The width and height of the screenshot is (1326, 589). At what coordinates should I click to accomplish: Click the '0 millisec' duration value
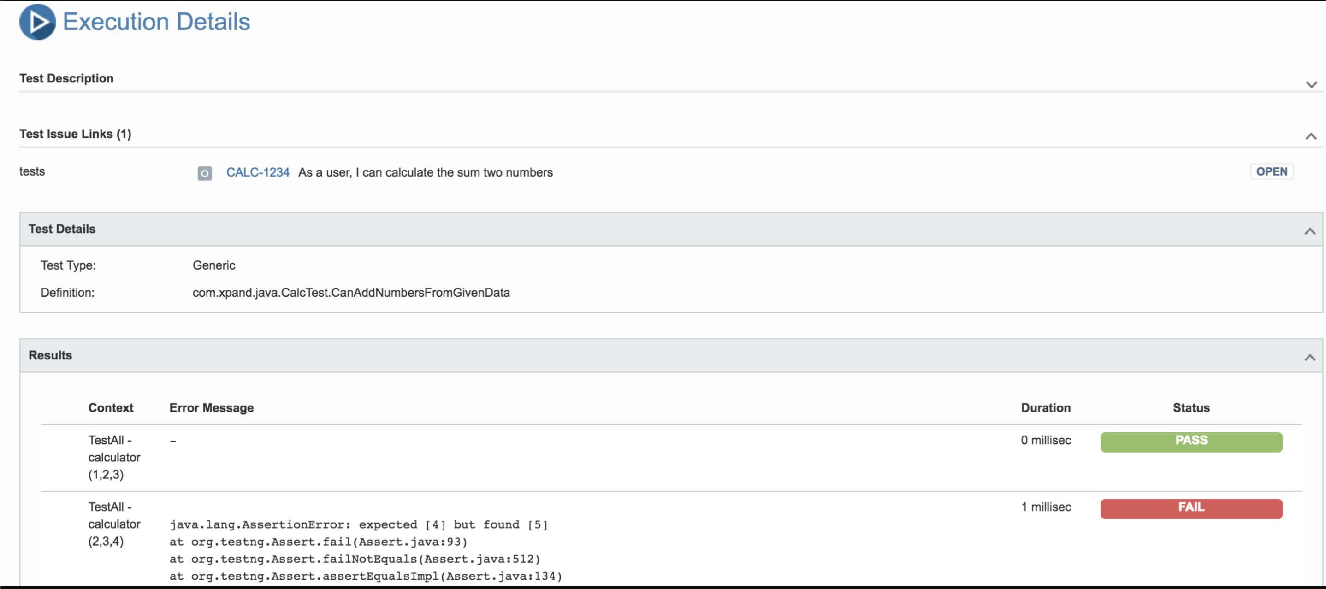click(x=1046, y=440)
